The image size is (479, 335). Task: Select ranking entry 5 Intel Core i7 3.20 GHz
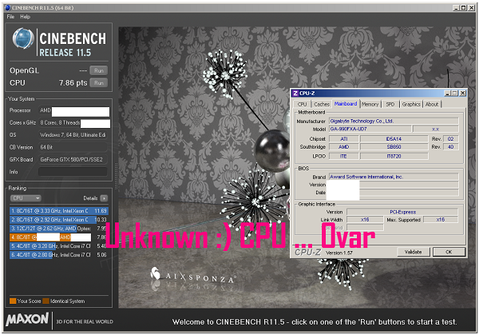click(59, 246)
